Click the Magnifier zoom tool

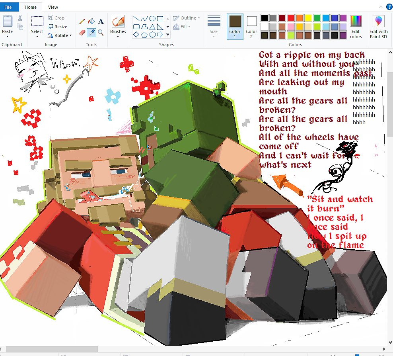[101, 32]
